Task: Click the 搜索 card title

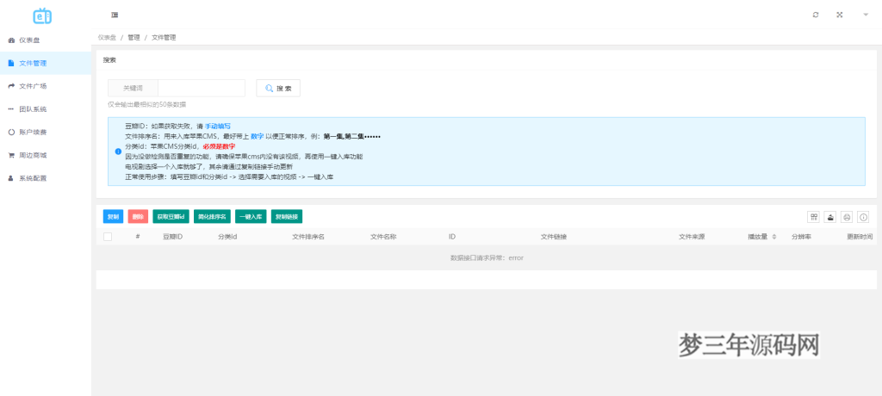Action: pyautogui.click(x=109, y=59)
